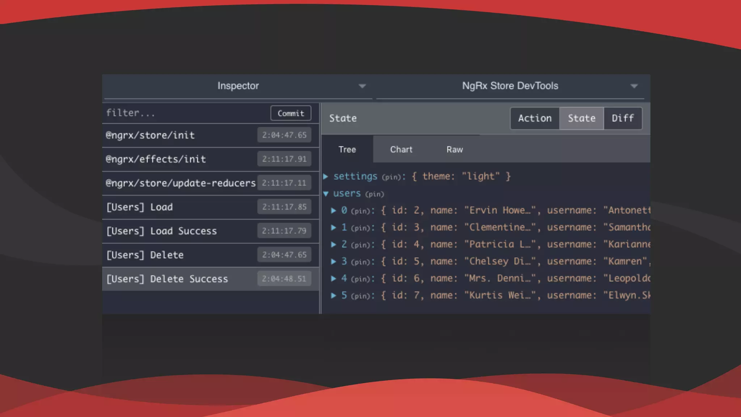This screenshot has width=741, height=417.
Task: Open the NgRx Store DevTools dropdown arrow
Action: [x=634, y=86]
